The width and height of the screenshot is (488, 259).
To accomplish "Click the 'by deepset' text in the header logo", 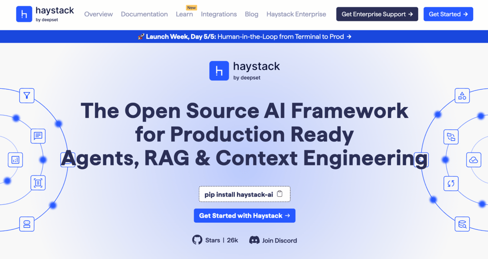I will click(47, 20).
